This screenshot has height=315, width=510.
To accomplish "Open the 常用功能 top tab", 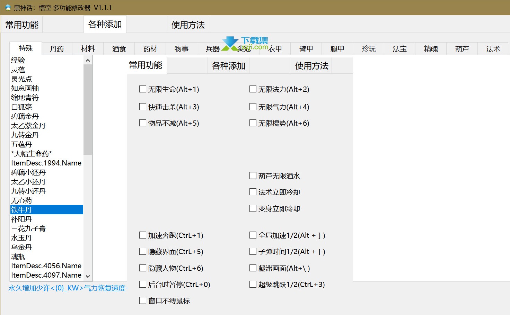I will pyautogui.click(x=22, y=25).
